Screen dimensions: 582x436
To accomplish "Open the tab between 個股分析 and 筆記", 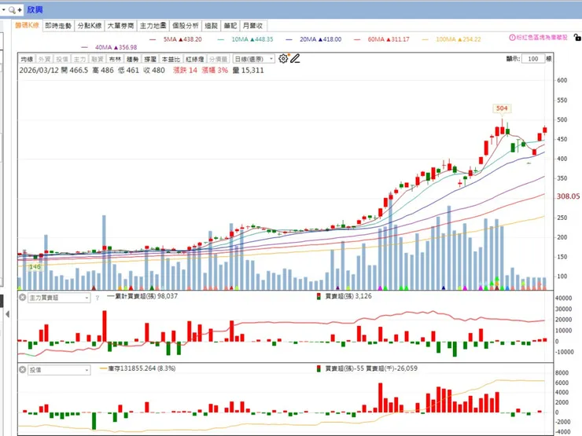I will 212,26.
